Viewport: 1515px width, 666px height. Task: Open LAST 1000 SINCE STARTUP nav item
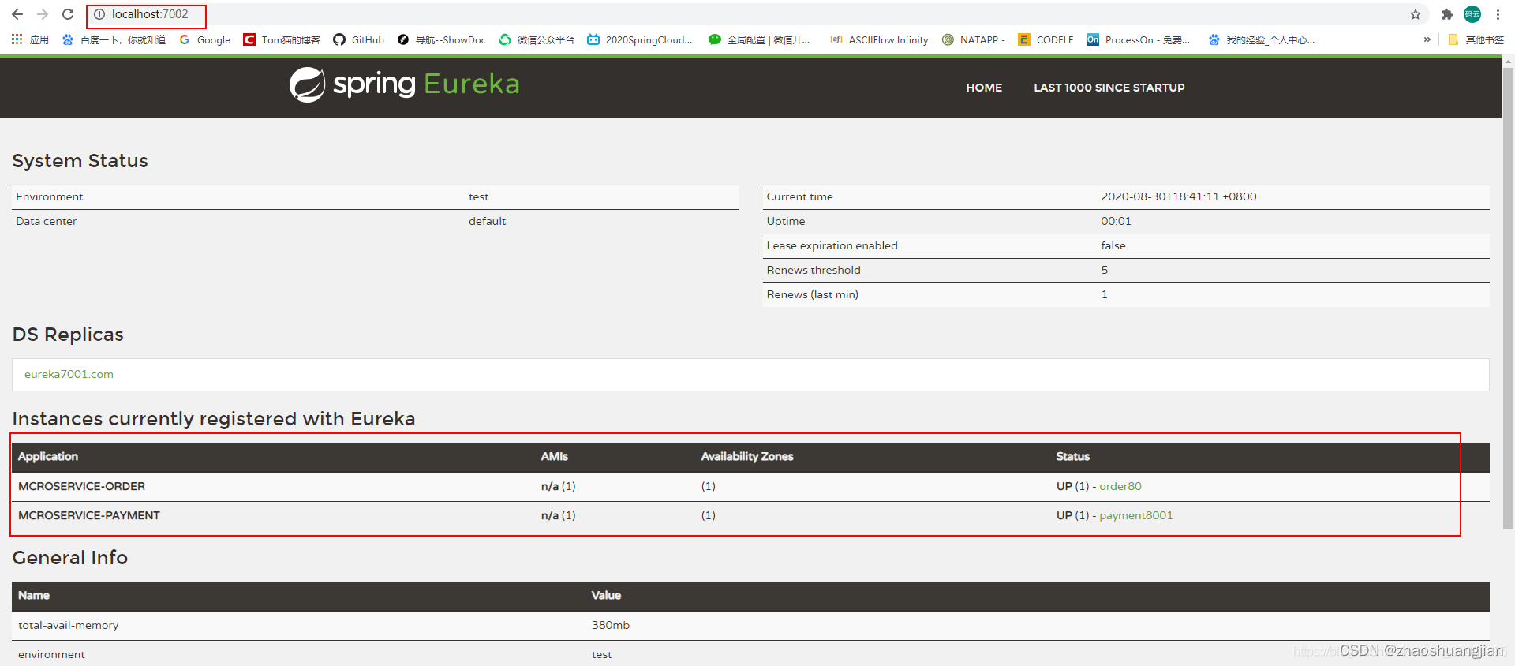pyautogui.click(x=1109, y=88)
